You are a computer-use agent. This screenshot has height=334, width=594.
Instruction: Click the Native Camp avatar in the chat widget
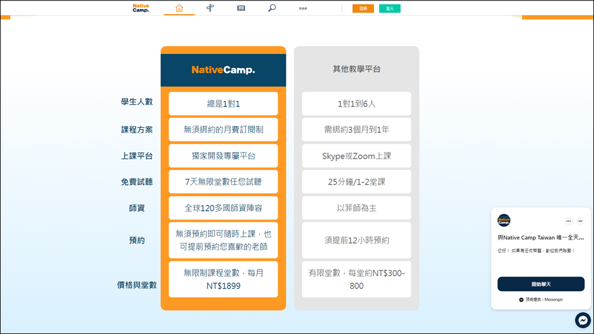point(504,220)
